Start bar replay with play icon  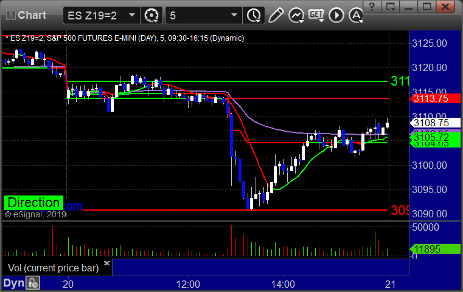tap(336, 15)
